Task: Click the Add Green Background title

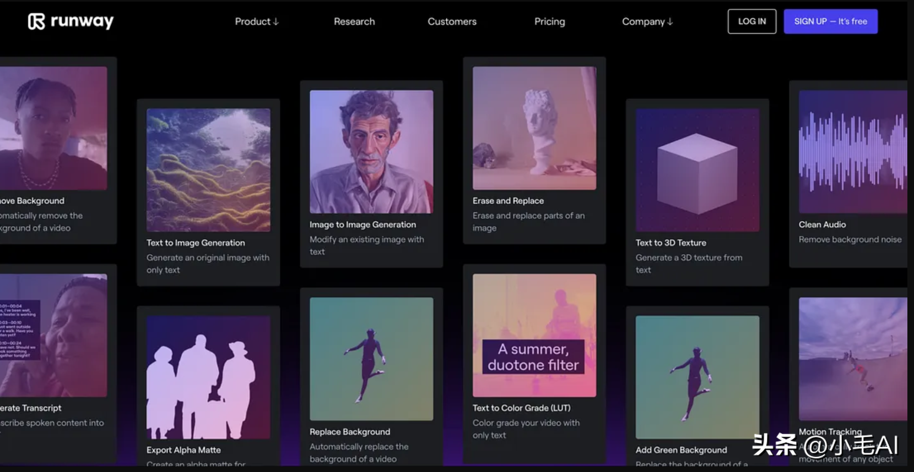Action: (681, 450)
